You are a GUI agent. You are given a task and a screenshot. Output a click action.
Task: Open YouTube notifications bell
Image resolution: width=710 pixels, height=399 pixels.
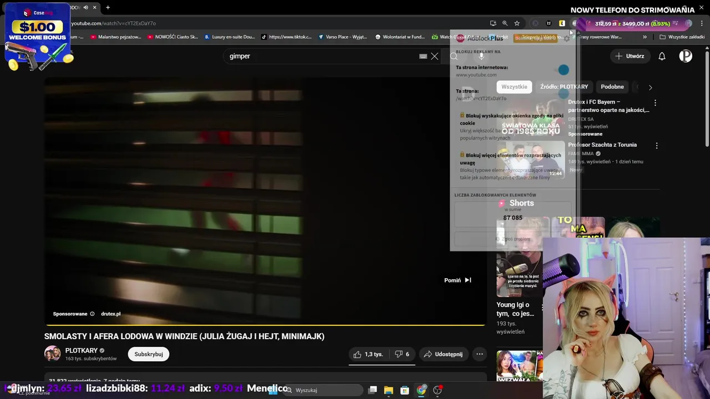662,56
